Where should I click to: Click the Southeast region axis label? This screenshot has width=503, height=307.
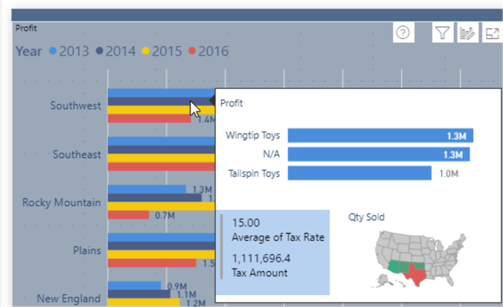[x=76, y=154]
